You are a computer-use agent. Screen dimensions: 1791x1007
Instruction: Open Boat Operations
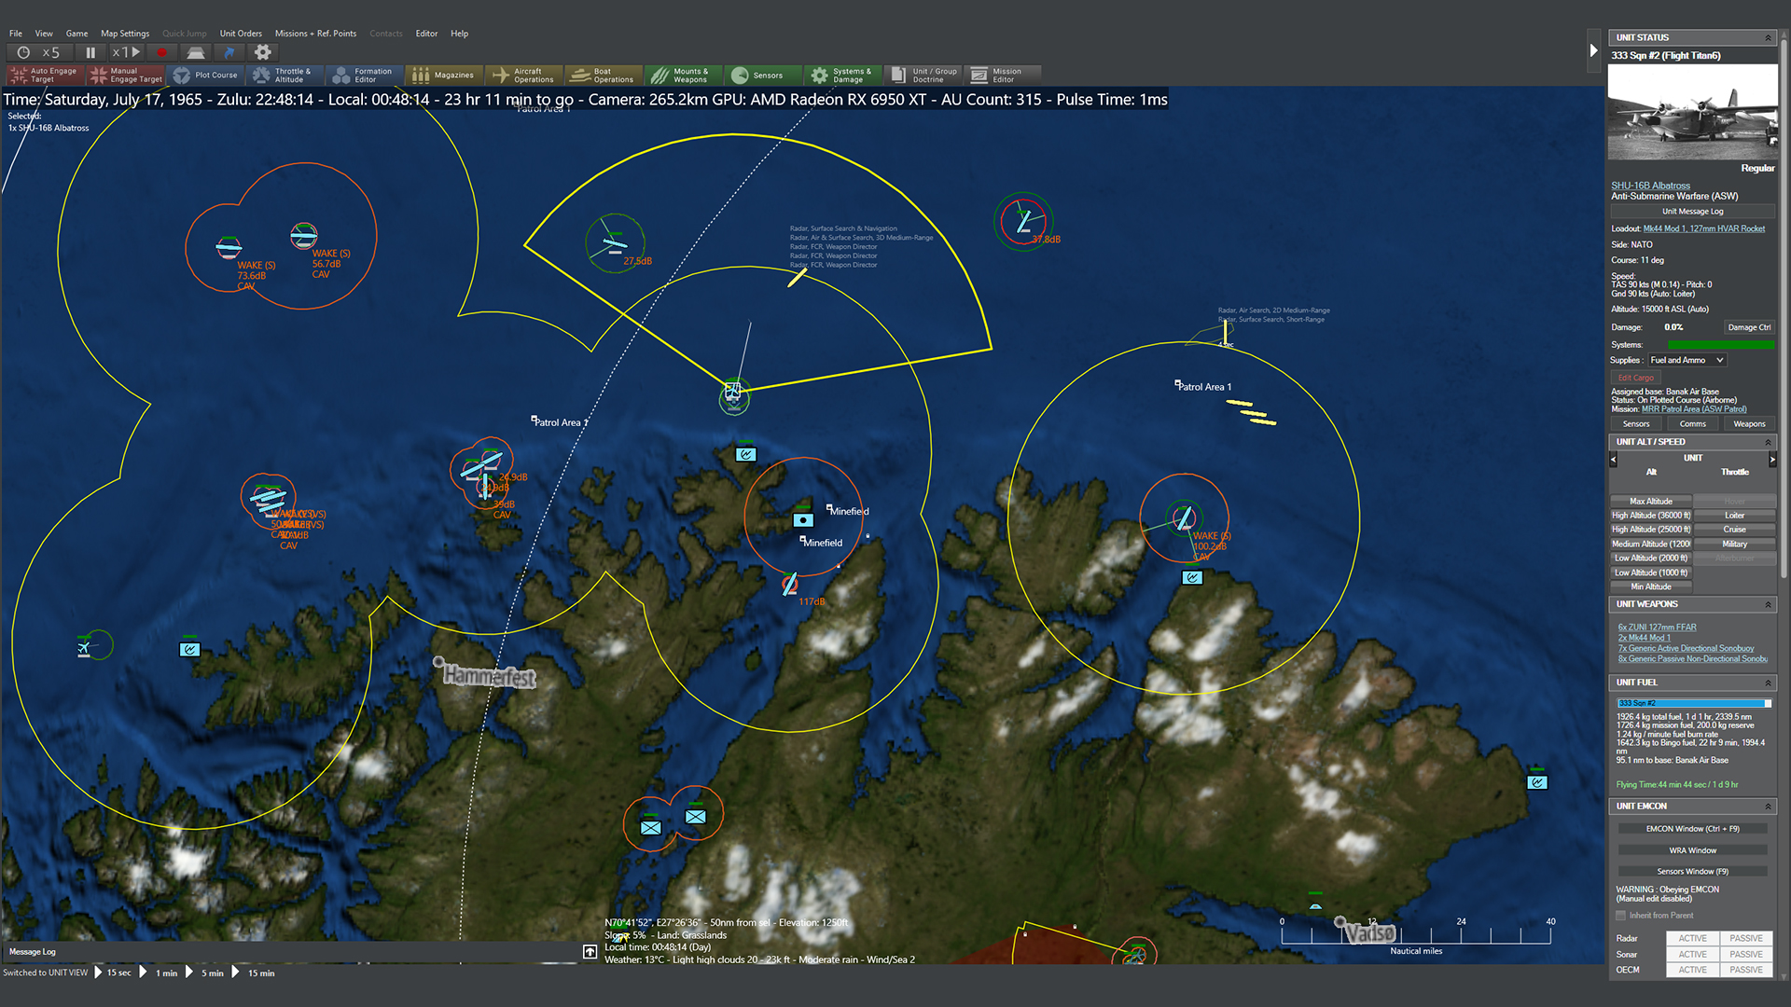pos(604,76)
